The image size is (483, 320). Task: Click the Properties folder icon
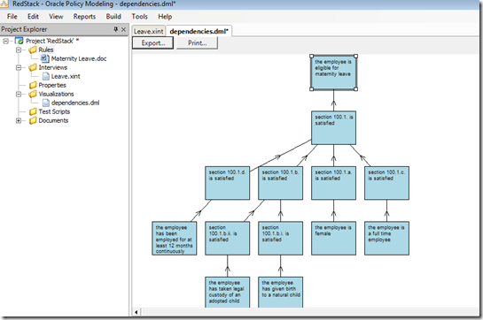click(33, 85)
